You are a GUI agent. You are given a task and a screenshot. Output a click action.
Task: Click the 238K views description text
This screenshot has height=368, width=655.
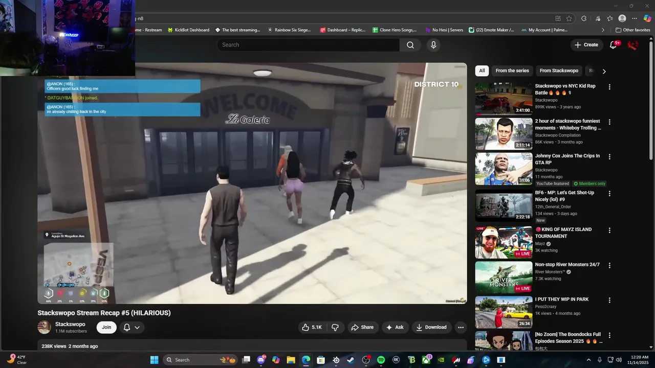click(70, 346)
